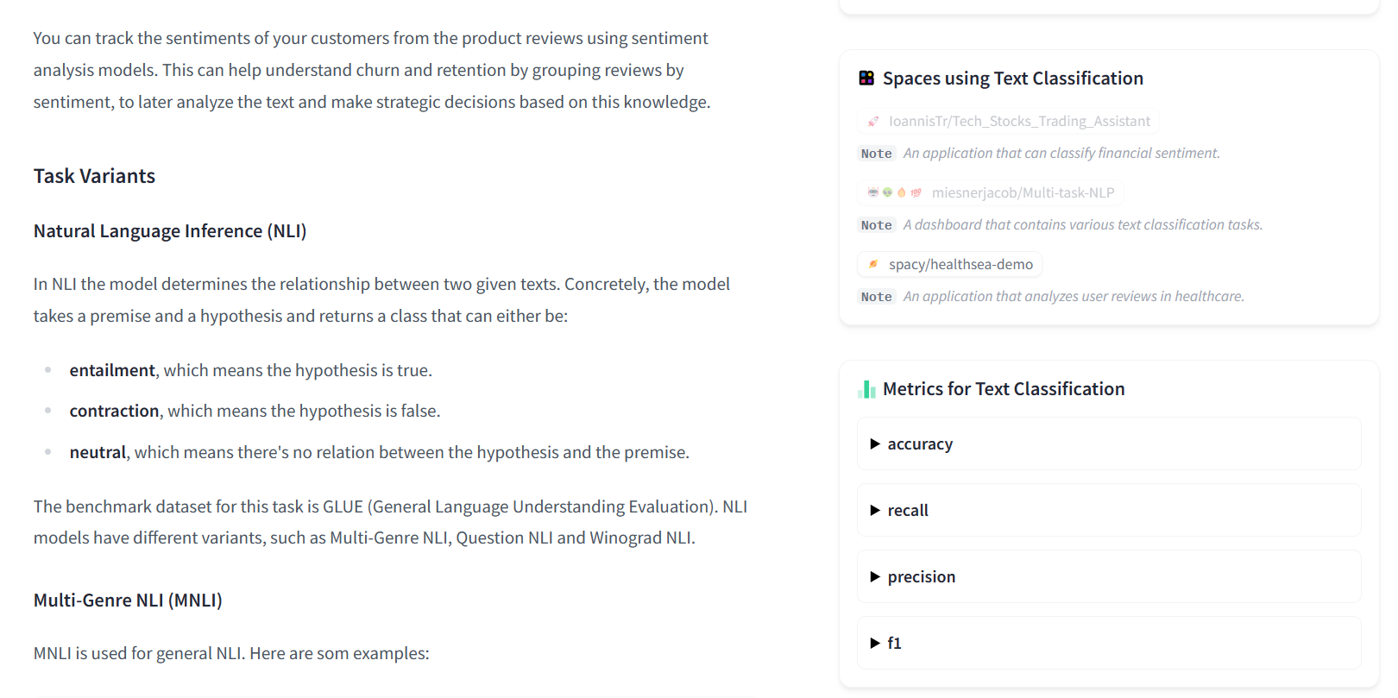Expand the accuracy metric triangle
Image resolution: width=1398 pixels, height=698 pixels.
875,444
